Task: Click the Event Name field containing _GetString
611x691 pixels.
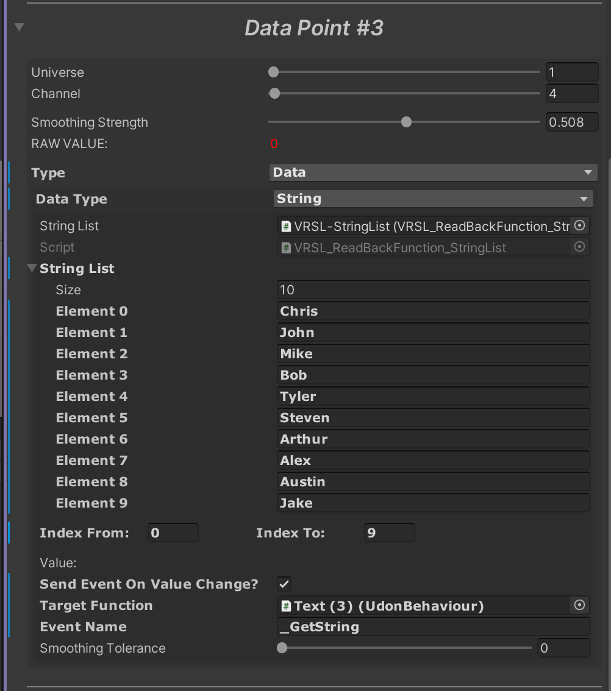Action: pyautogui.click(x=433, y=626)
